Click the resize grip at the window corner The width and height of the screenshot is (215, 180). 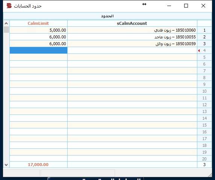click(x=210, y=175)
